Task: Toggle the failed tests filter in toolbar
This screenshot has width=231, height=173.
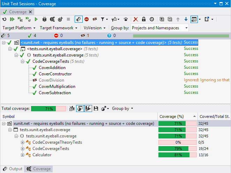Action: point(87,19)
